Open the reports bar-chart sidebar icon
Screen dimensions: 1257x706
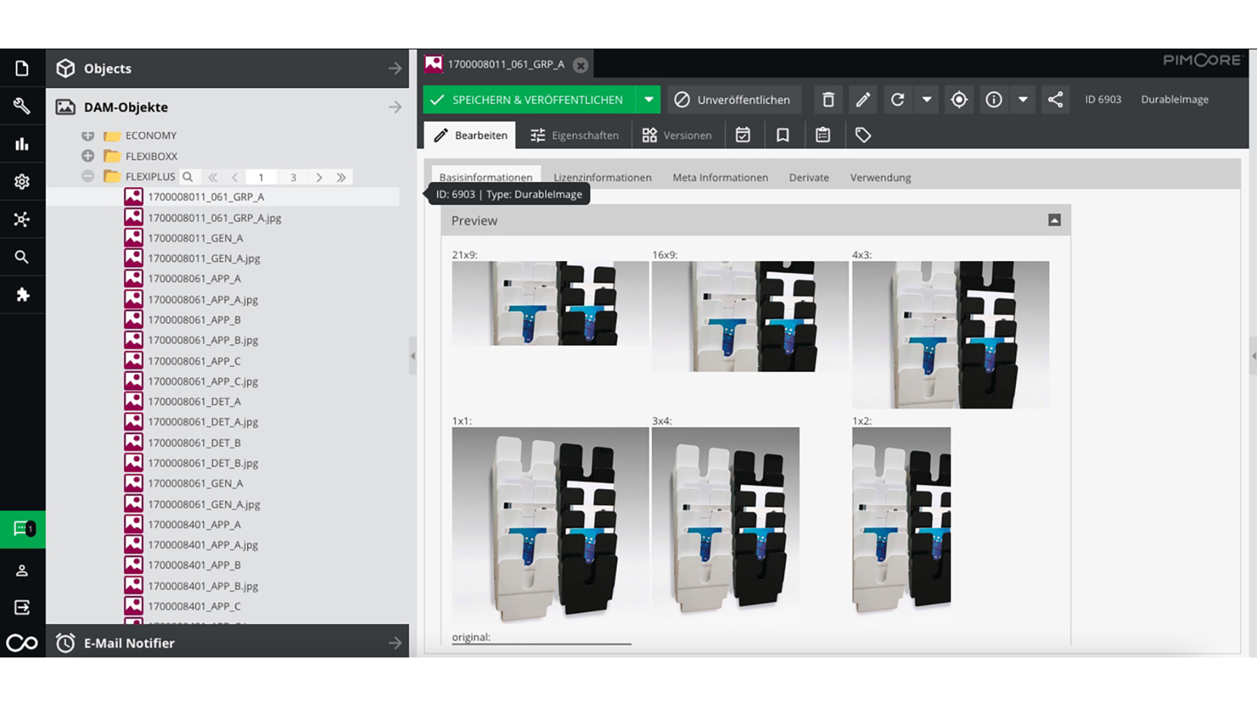(x=23, y=143)
